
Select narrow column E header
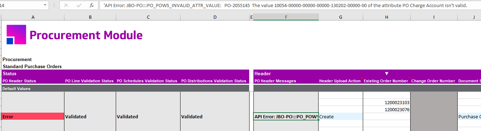pos(251,17)
